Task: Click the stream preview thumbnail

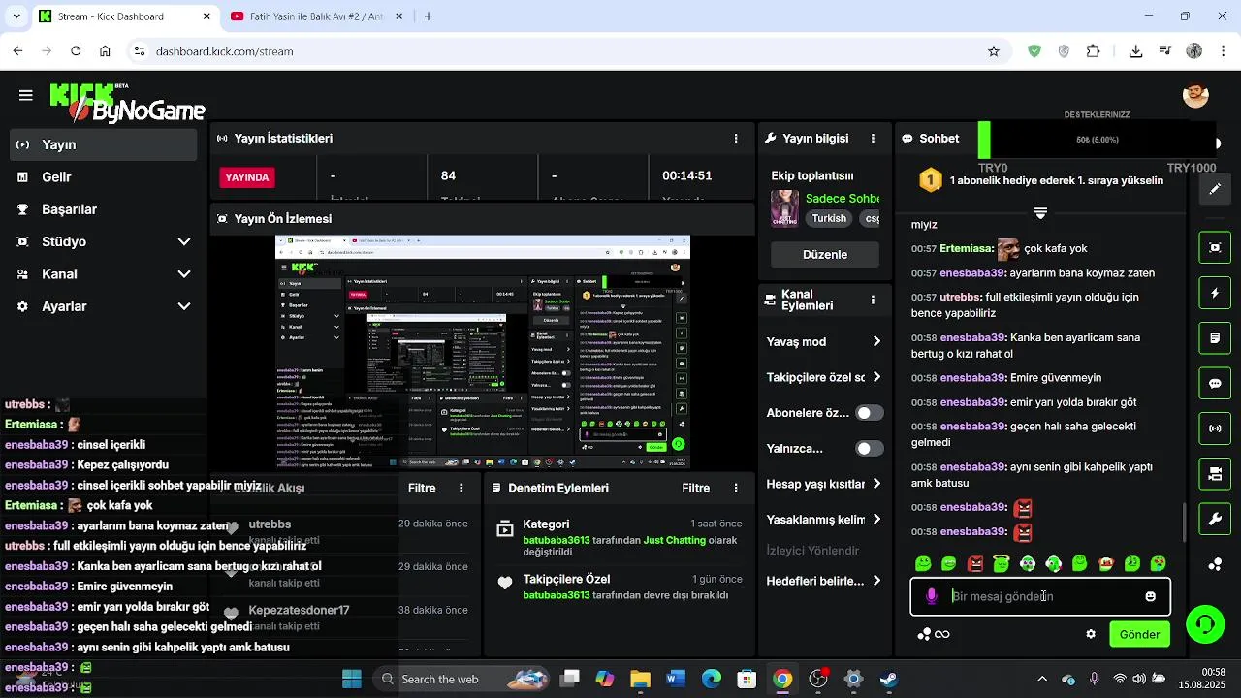Action: (483, 353)
